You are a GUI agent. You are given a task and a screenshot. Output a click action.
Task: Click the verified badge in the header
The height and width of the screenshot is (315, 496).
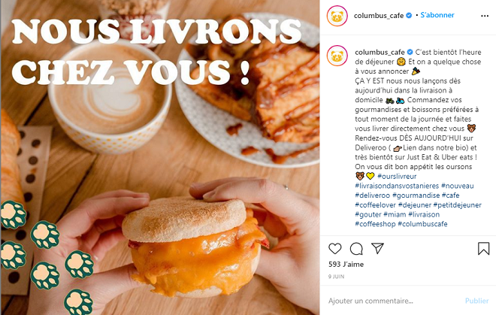pos(409,15)
